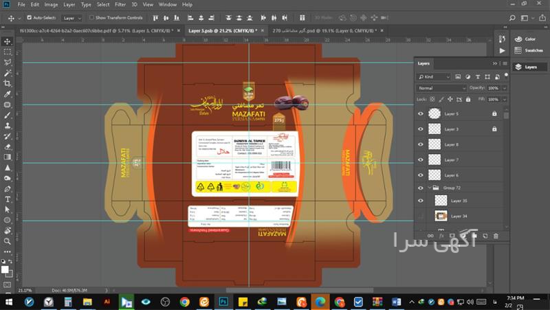Image resolution: width=550 pixels, height=310 pixels.
Task: Select the Zoom tool
Action: [x=7, y=241]
